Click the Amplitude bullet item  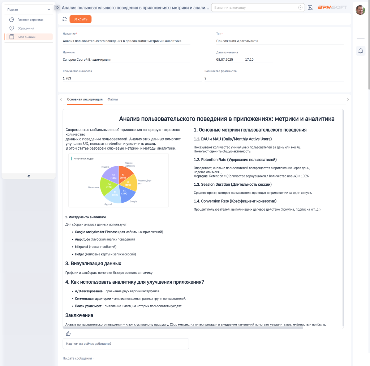click(x=105, y=239)
